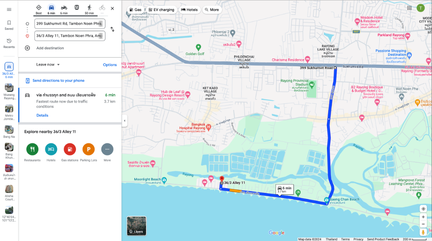Image resolution: width=432 pixels, height=241 pixels.
Task: Click red destination pin 36/3 Alley 11
Action: click(x=222, y=179)
